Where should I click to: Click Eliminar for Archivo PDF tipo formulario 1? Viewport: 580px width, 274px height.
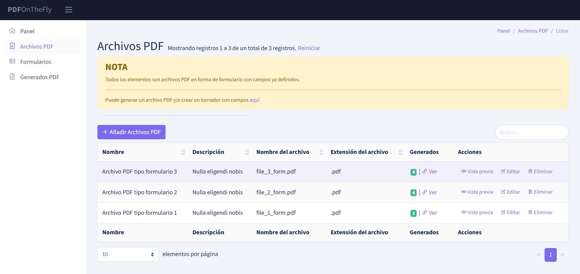point(540,212)
